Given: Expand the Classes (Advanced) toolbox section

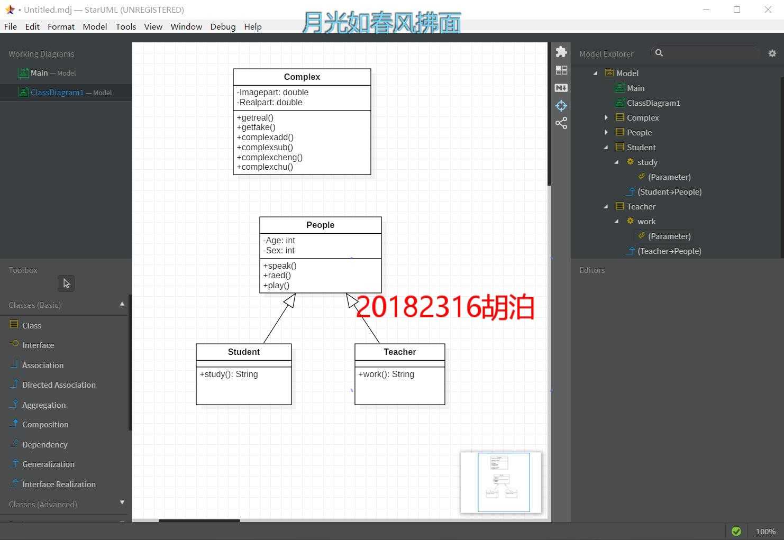Looking at the screenshot, I should [122, 502].
